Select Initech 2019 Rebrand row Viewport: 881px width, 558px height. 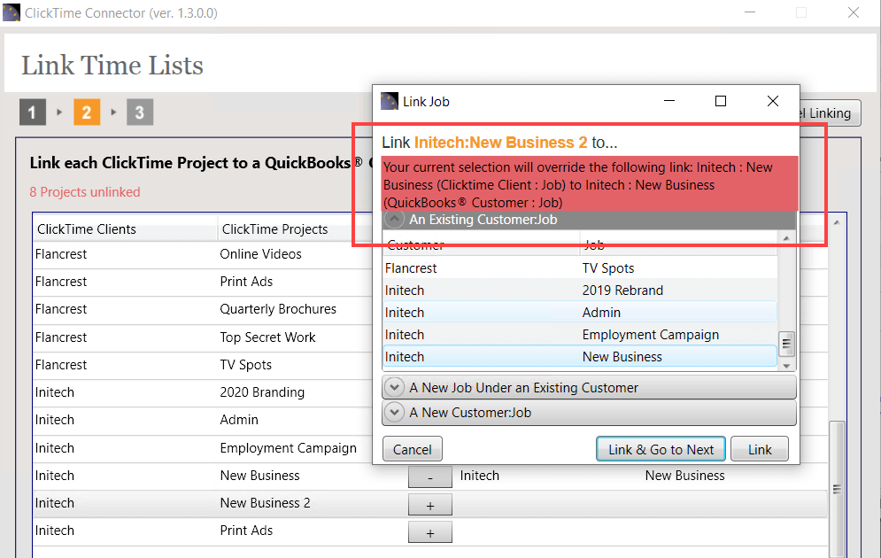579,291
